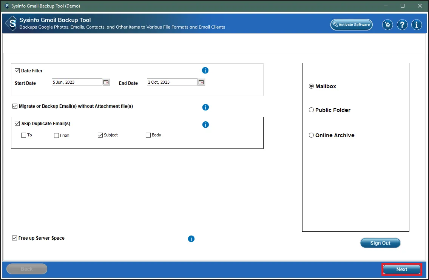Click the Sysinfo logo in header
This screenshot has height=280, width=429.
click(x=12, y=23)
